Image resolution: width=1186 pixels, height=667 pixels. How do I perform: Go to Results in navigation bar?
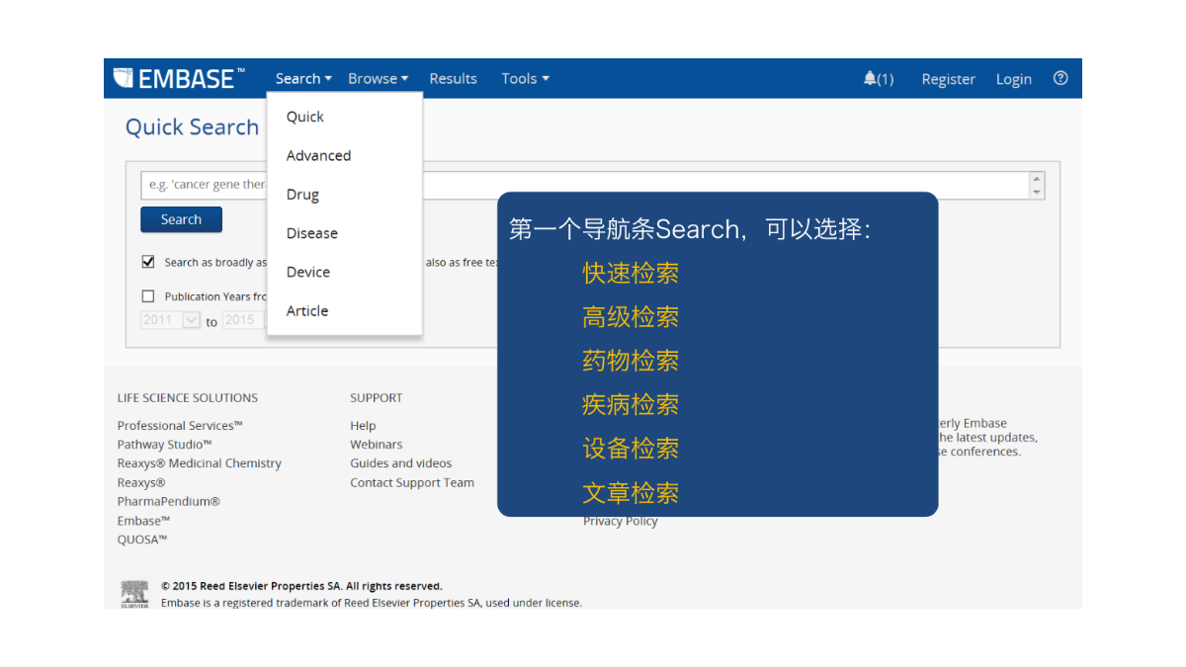453,79
